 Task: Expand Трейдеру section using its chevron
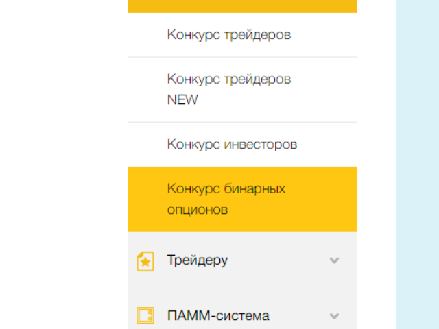coord(334,260)
